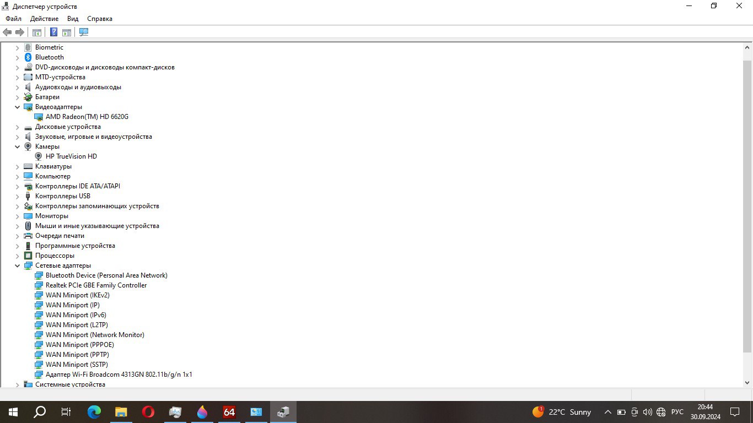Screen dimensions: 753x423
Task: Select WAN Miniport (Network Monitor)
Action: pyautogui.click(x=95, y=335)
